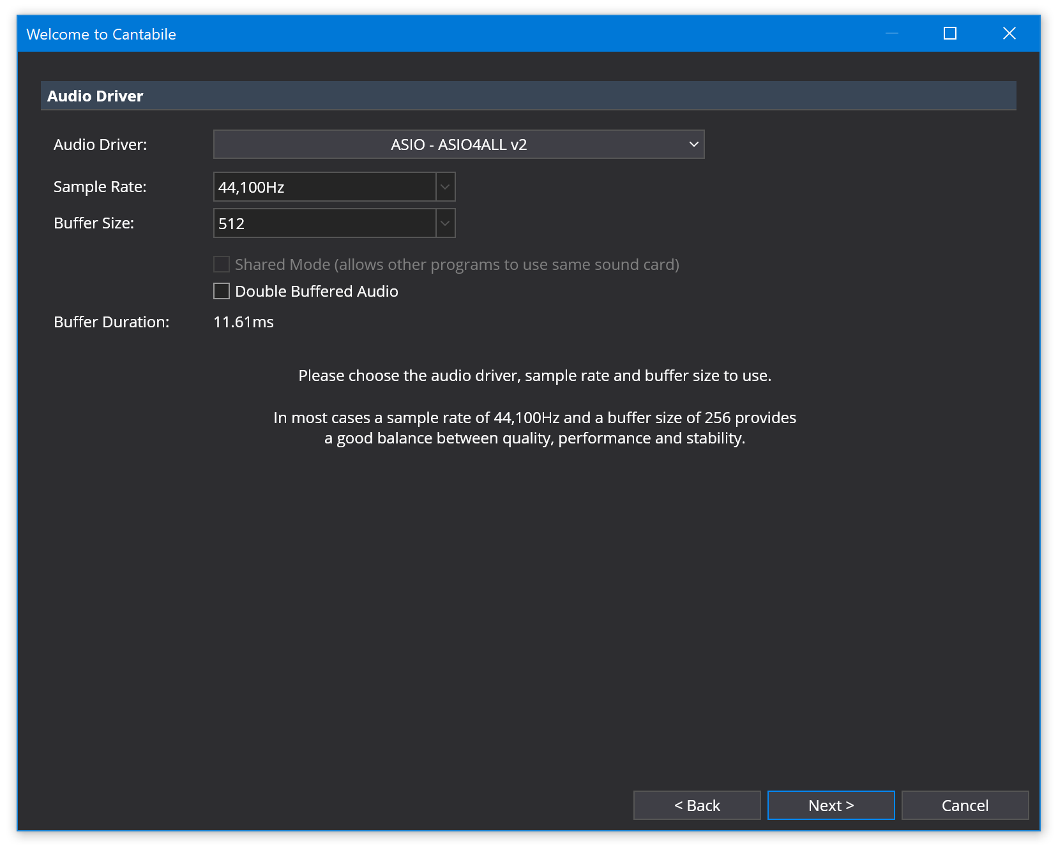Go to the Next page
The height and width of the screenshot is (848, 1058).
click(x=831, y=805)
